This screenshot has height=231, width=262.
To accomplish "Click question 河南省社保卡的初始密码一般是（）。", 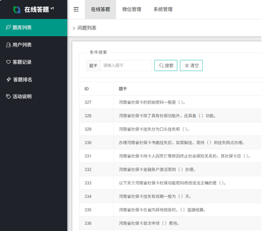I will pyautogui.click(x=152, y=103).
